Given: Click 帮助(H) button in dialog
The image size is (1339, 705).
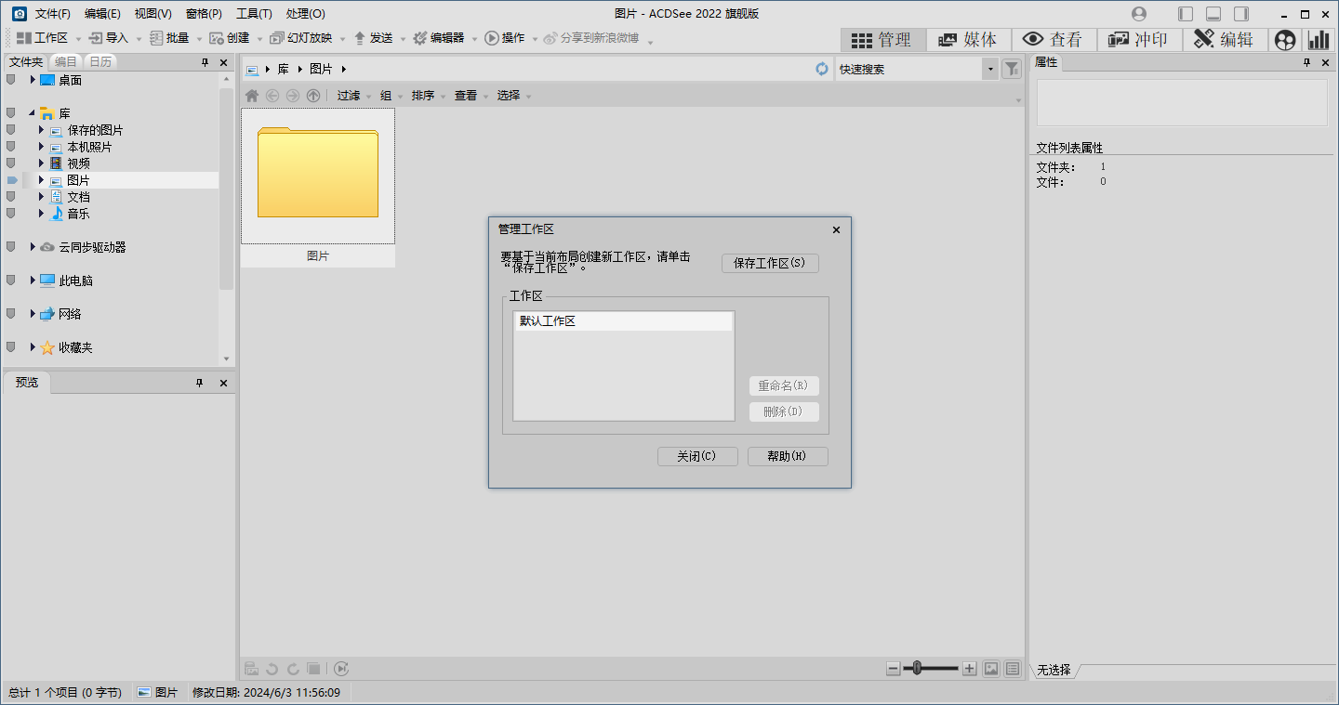Looking at the screenshot, I should pyautogui.click(x=788, y=456).
